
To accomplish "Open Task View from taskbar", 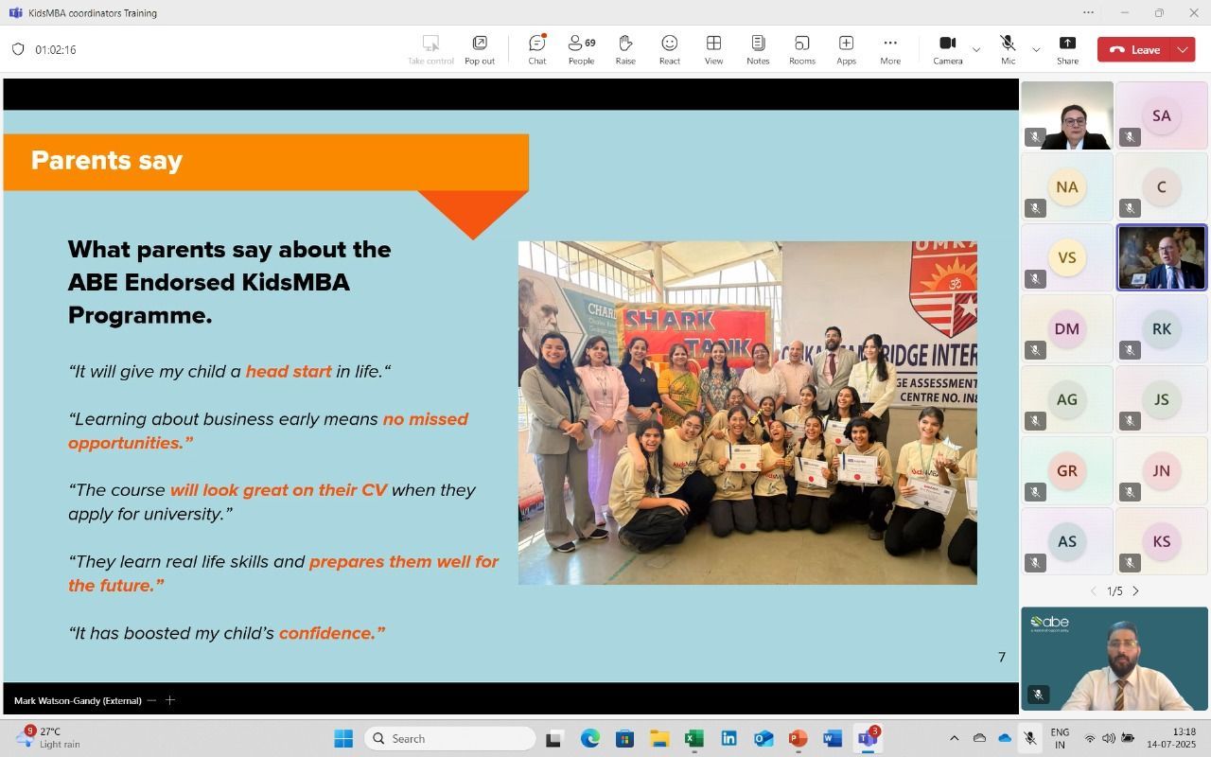I will (x=554, y=738).
